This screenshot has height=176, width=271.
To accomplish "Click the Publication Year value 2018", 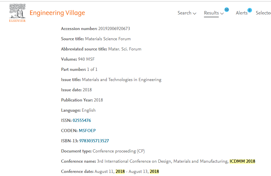I will coord(98,100).
